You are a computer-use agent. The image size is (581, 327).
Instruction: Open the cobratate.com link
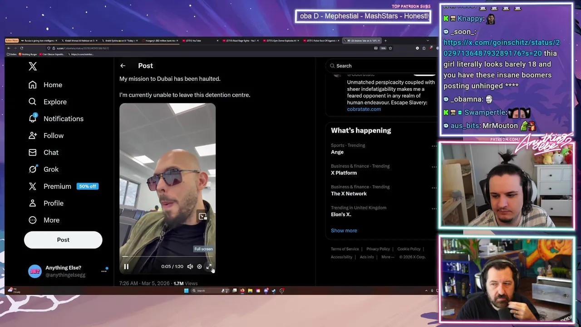click(x=364, y=109)
